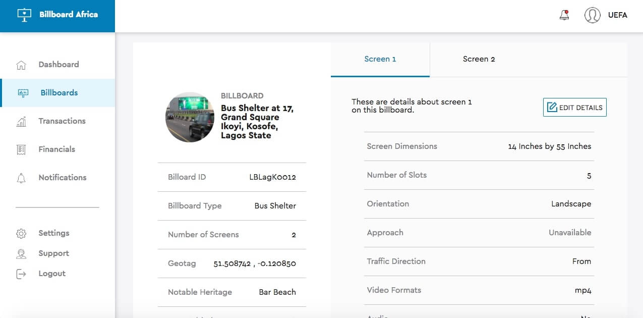
Task: Click the Geotag coordinates value
Action: [x=255, y=263]
